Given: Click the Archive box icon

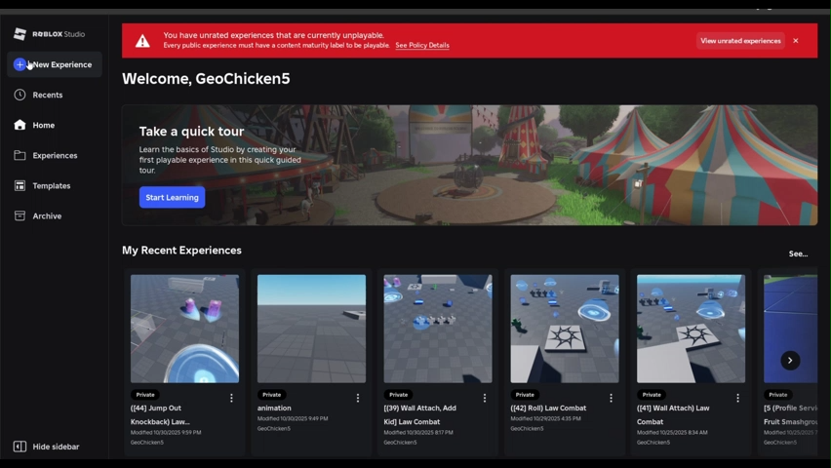Looking at the screenshot, I should coord(20,215).
